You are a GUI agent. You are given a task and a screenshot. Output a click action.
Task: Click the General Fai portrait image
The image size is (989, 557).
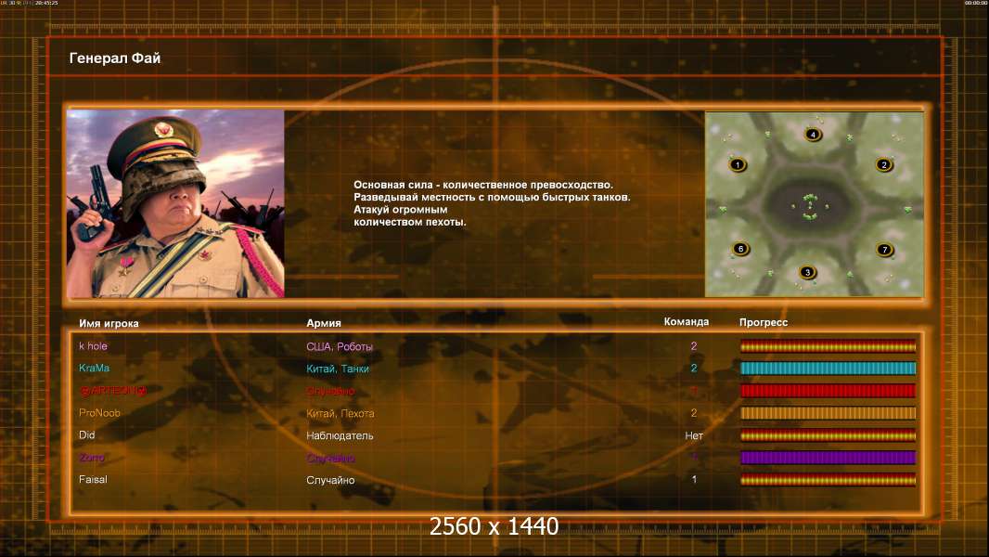tap(175, 203)
